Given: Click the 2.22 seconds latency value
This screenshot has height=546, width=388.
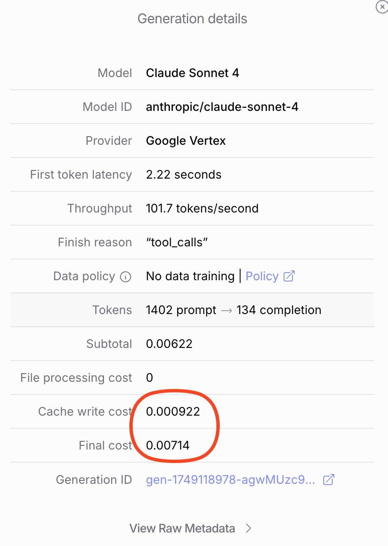Looking at the screenshot, I should (183, 175).
